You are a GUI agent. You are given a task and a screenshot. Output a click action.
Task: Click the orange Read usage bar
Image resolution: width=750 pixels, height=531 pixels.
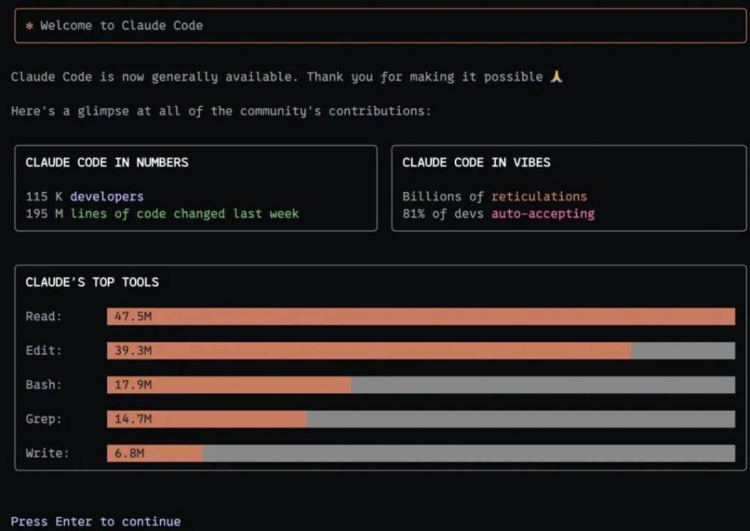coord(420,316)
